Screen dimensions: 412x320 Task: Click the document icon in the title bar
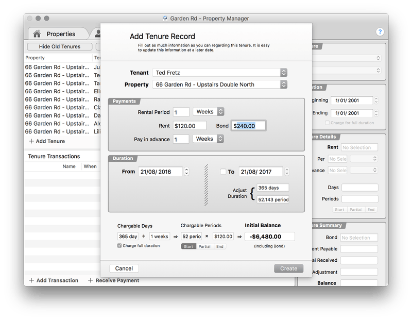tap(165, 18)
